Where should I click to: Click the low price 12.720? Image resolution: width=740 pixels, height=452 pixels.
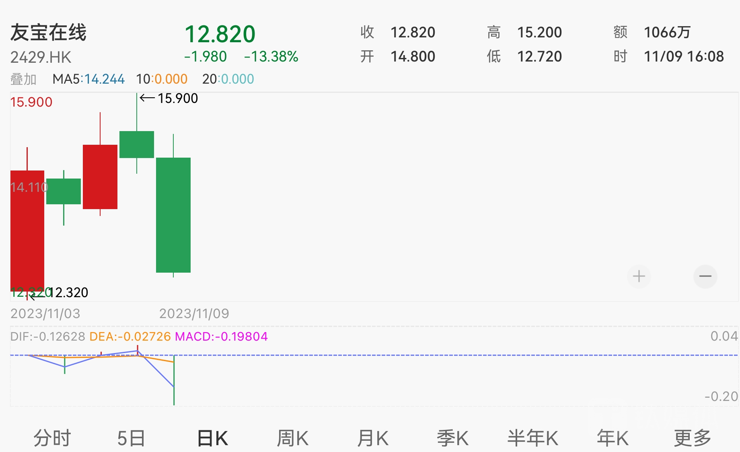coord(540,56)
